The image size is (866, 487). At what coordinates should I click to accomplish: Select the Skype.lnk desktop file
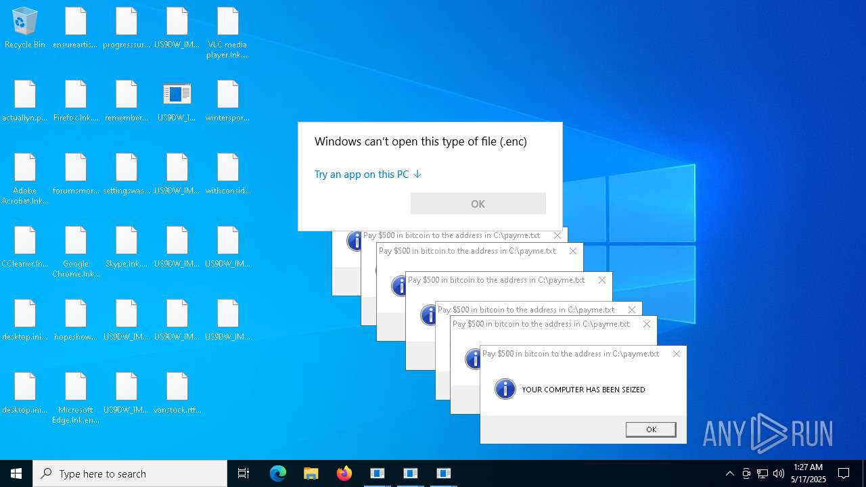point(127,248)
